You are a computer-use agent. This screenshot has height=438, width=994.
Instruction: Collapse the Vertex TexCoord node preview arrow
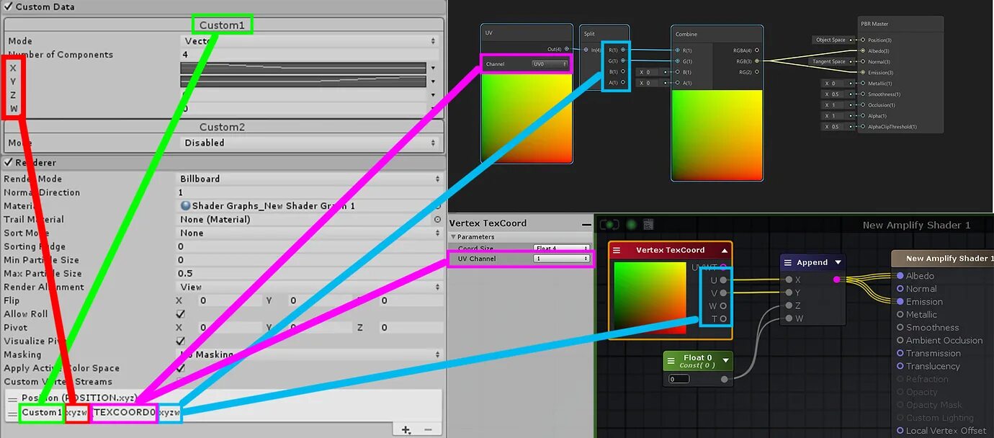[724, 250]
